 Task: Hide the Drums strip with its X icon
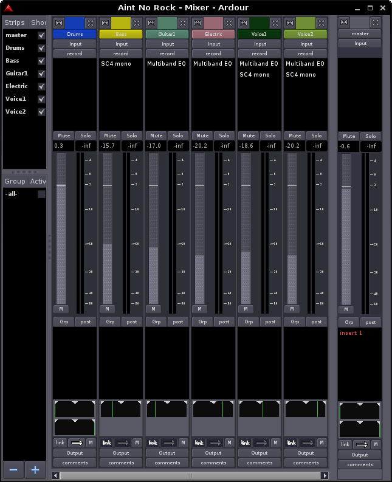[91, 22]
